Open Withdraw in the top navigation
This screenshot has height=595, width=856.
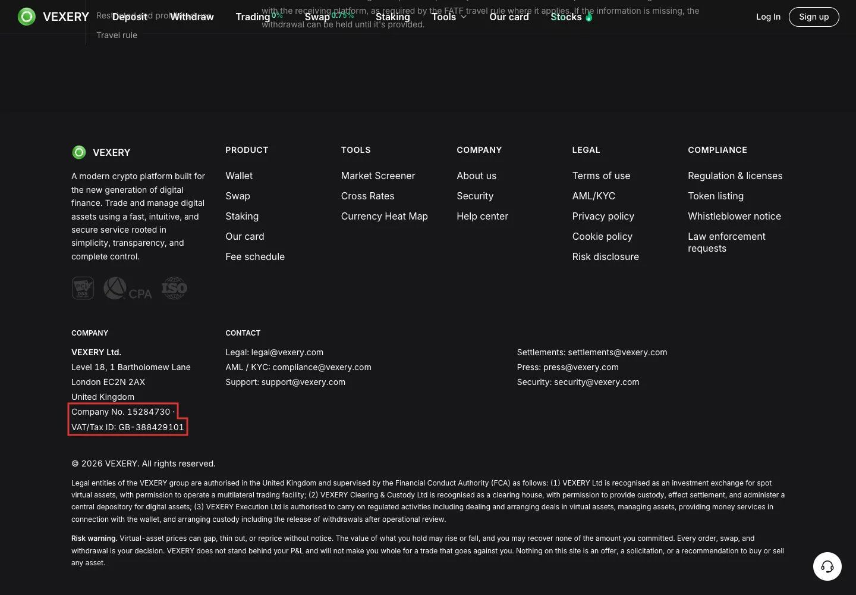click(192, 17)
